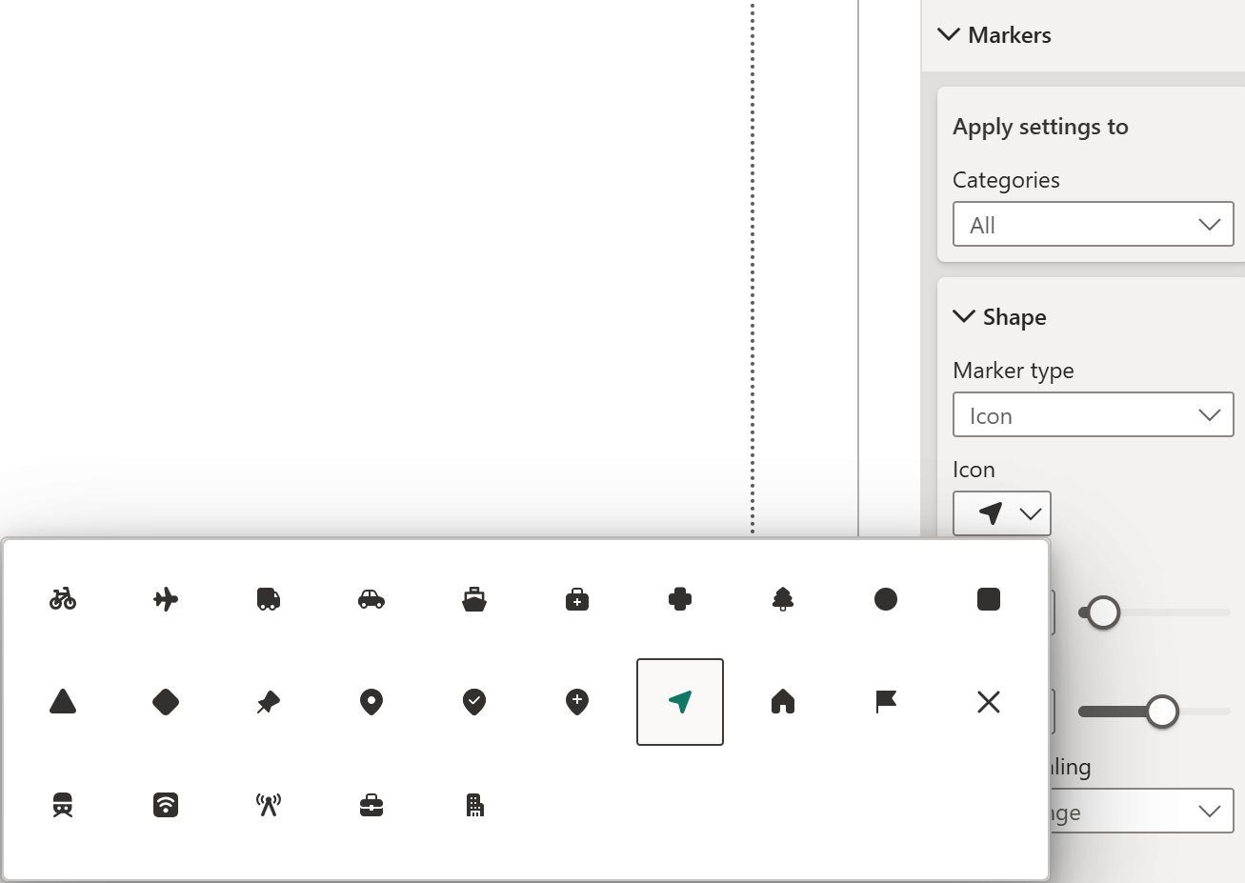
Task: Pick the Wi-Fi signal icon
Action: pos(166,805)
